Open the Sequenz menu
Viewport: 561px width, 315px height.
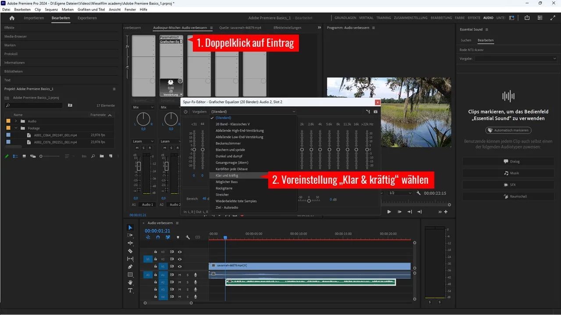pyautogui.click(x=51, y=10)
